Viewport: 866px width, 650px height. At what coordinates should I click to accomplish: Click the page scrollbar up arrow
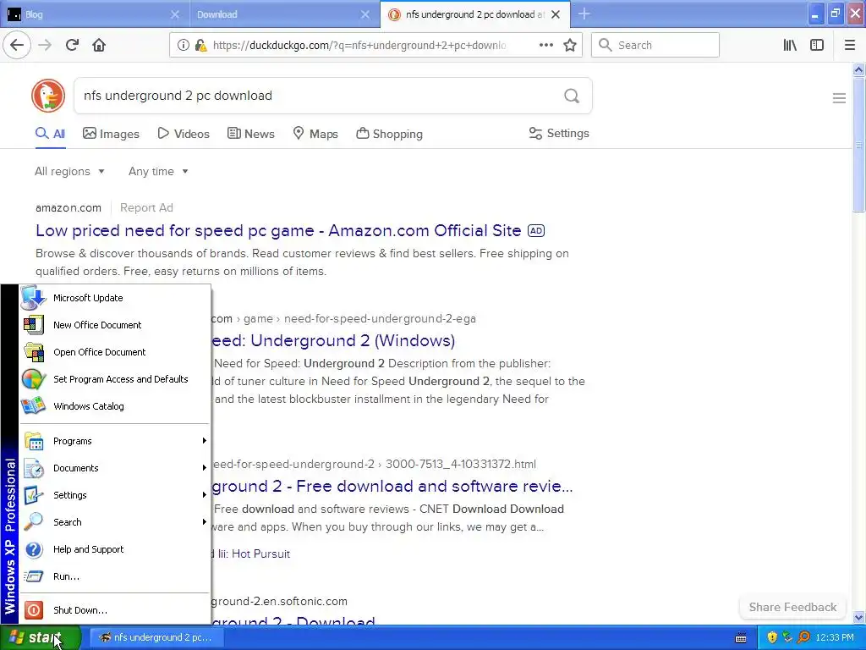tap(858, 69)
